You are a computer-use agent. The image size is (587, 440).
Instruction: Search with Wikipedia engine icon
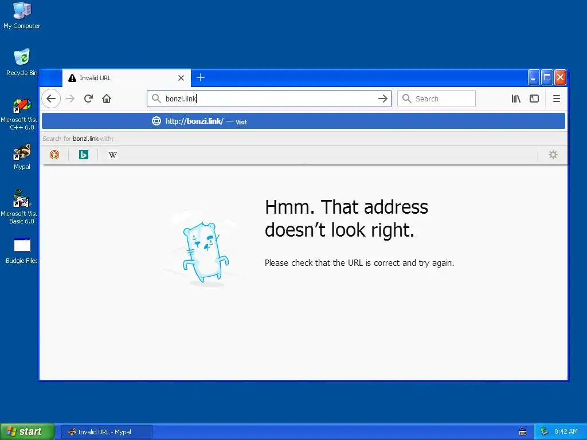point(113,155)
